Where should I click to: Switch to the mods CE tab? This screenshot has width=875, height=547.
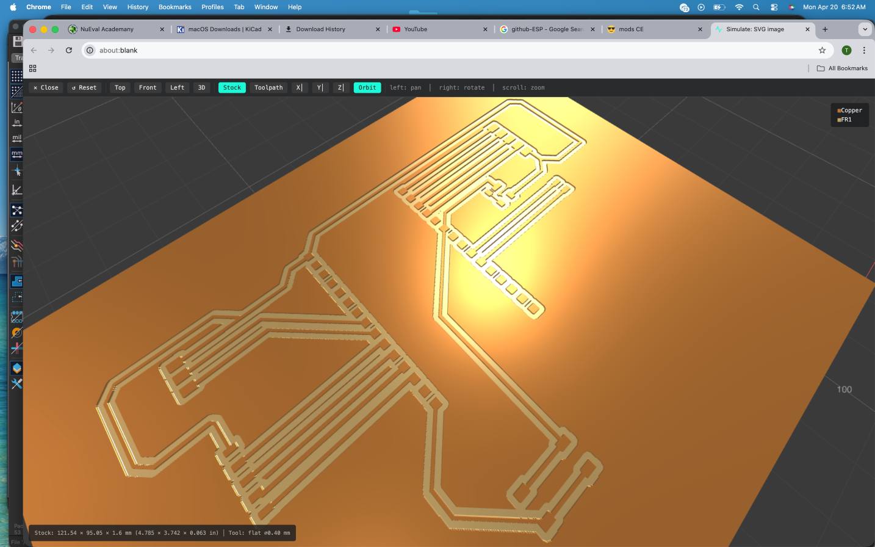pyautogui.click(x=655, y=29)
